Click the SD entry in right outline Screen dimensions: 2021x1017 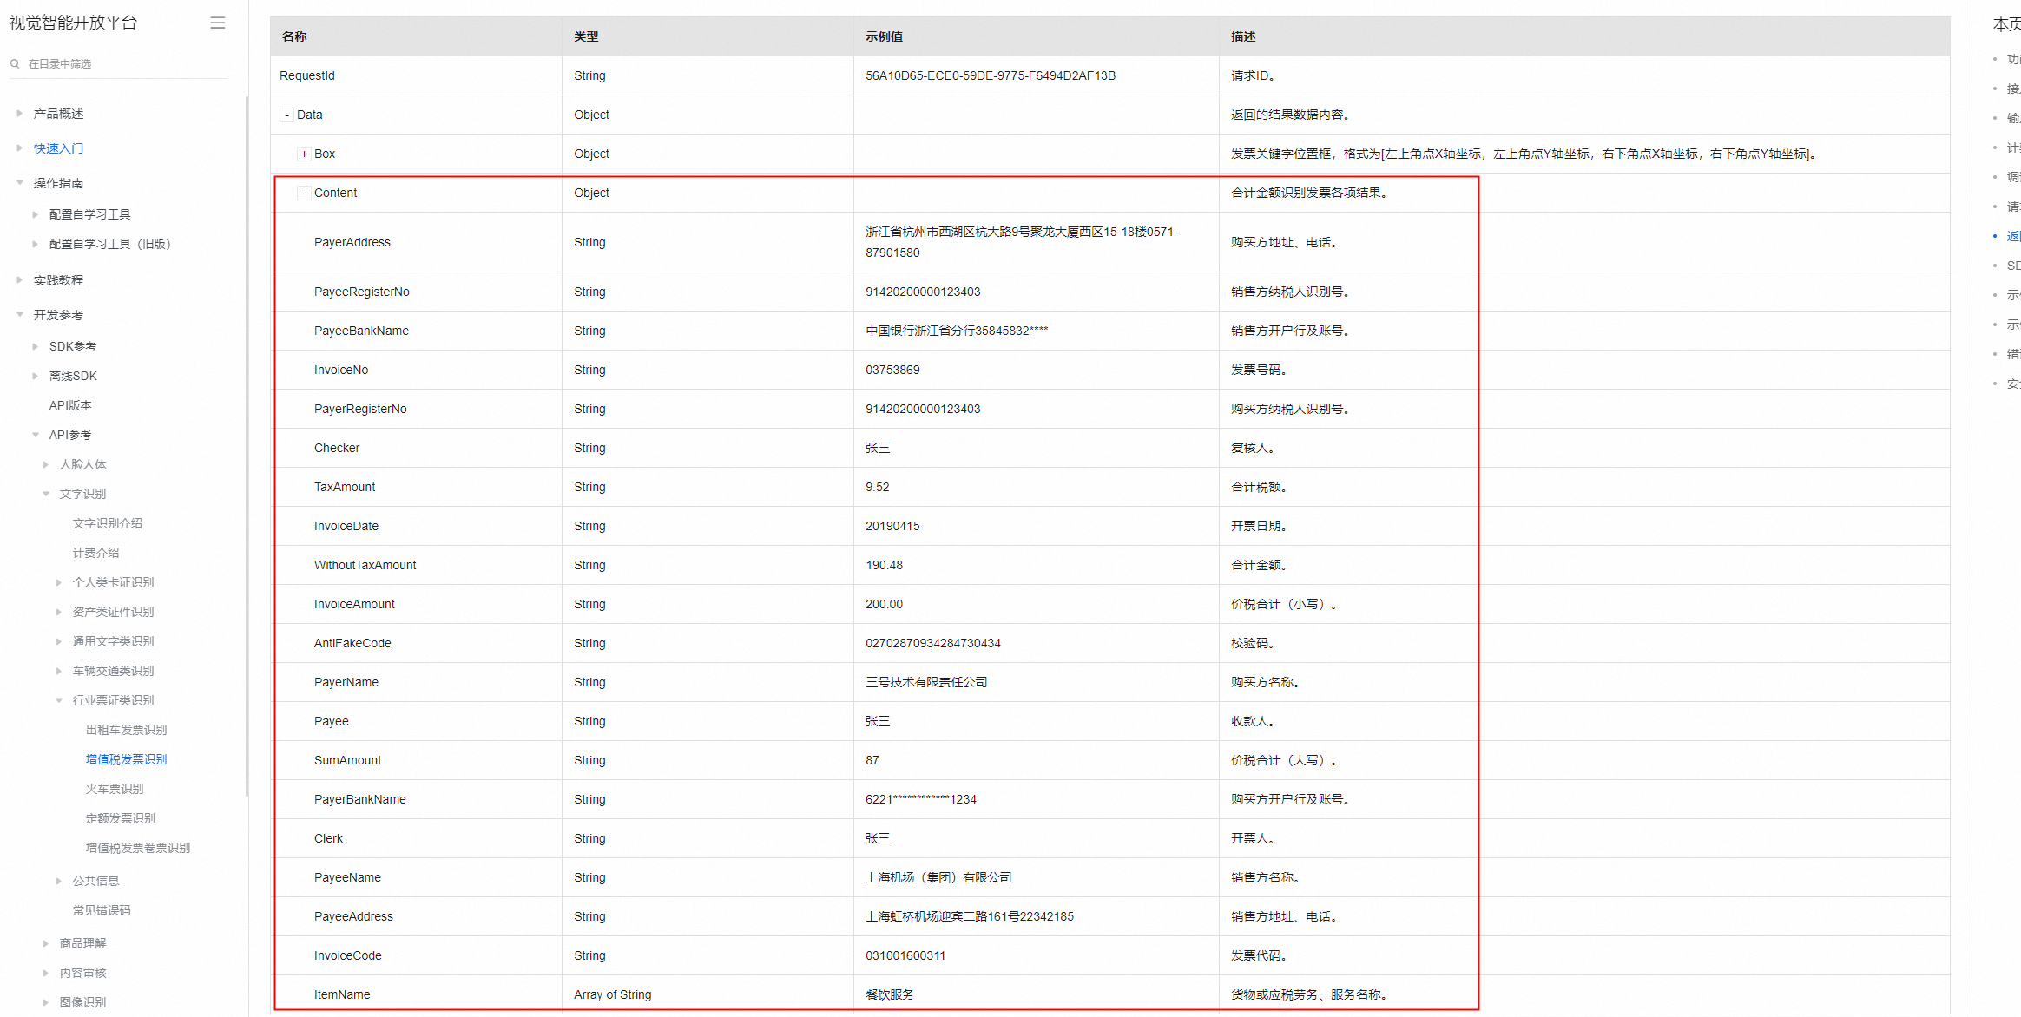point(2013,266)
